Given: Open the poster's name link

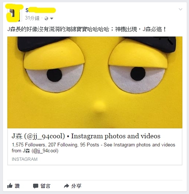Looking at the screenshot, I should click(40, 10).
